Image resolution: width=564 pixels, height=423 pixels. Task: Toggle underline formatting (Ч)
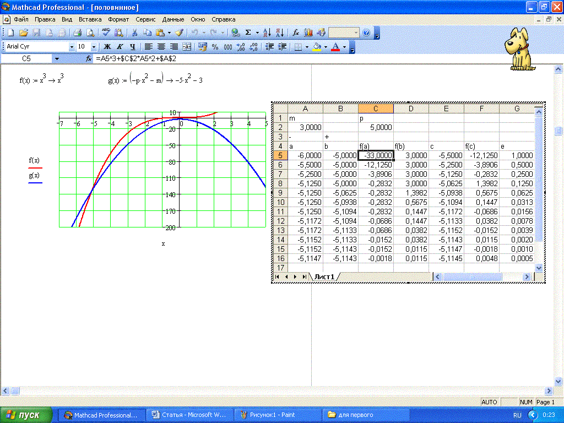132,47
